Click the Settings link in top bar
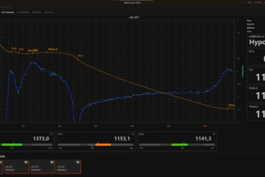This screenshot has width=265, height=177. point(258,3)
